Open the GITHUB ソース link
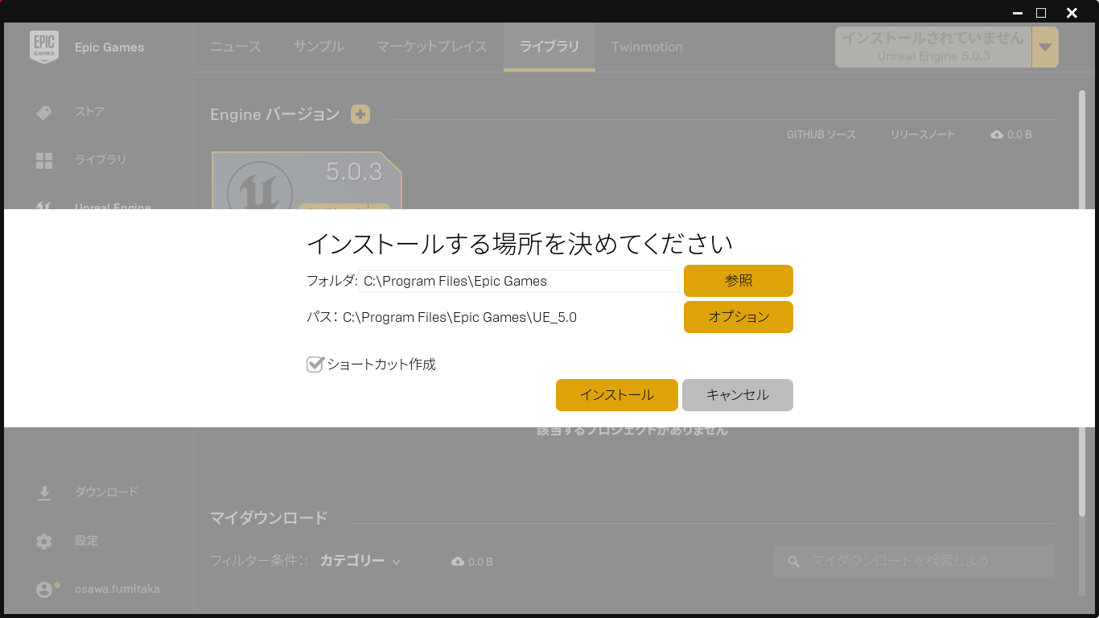This screenshot has width=1099, height=618. pos(821,134)
